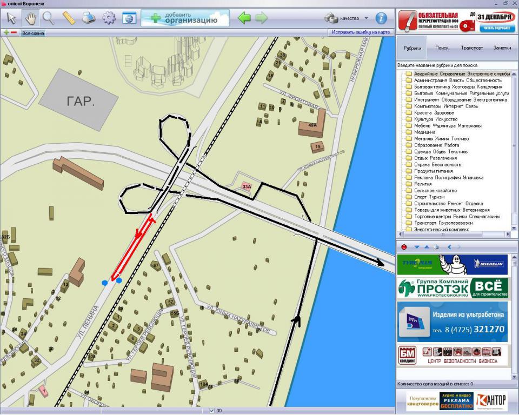Click the red record circle icon
The height and width of the screenshot is (415, 519).
pos(403,247)
